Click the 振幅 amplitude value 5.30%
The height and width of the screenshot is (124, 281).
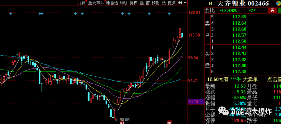tap(240, 103)
